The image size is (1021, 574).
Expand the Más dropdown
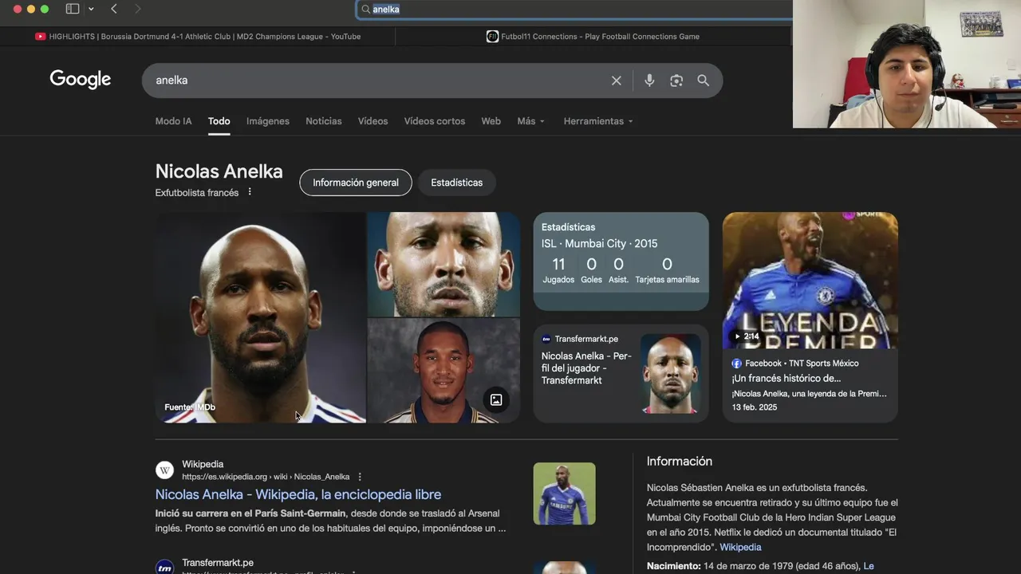coord(531,121)
